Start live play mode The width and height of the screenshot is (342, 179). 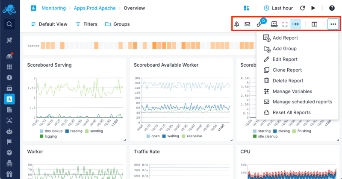tap(313, 8)
